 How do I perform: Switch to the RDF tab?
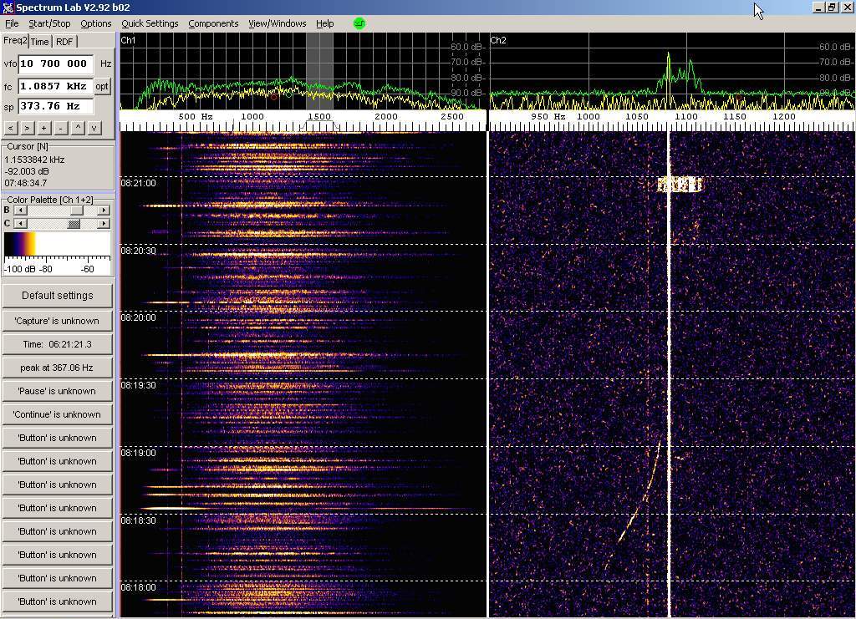64,42
